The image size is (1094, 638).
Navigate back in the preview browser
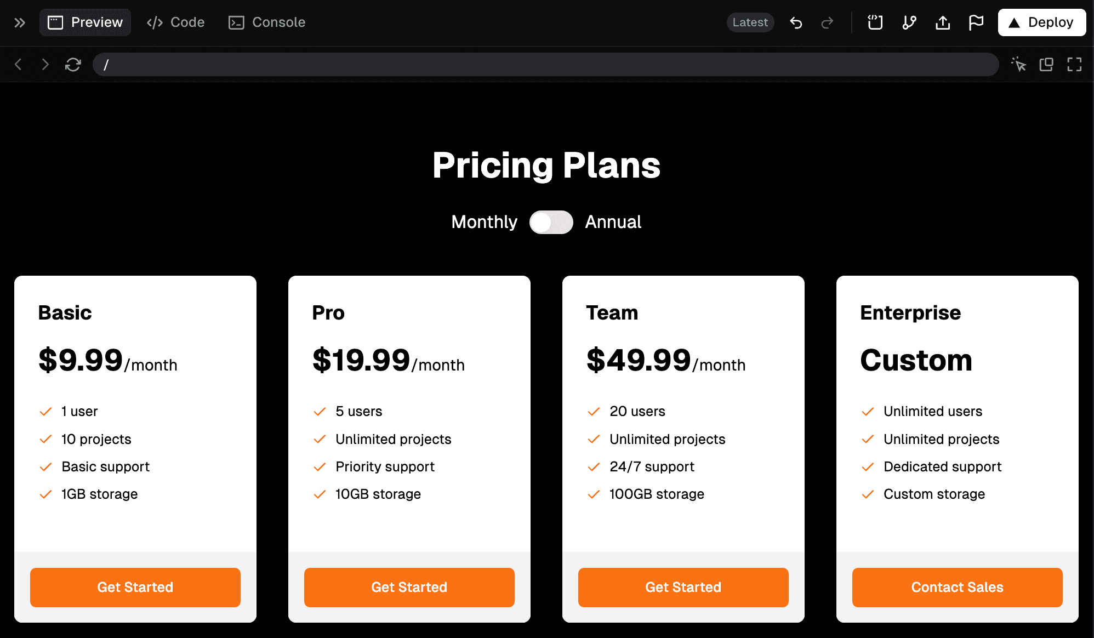pos(18,65)
